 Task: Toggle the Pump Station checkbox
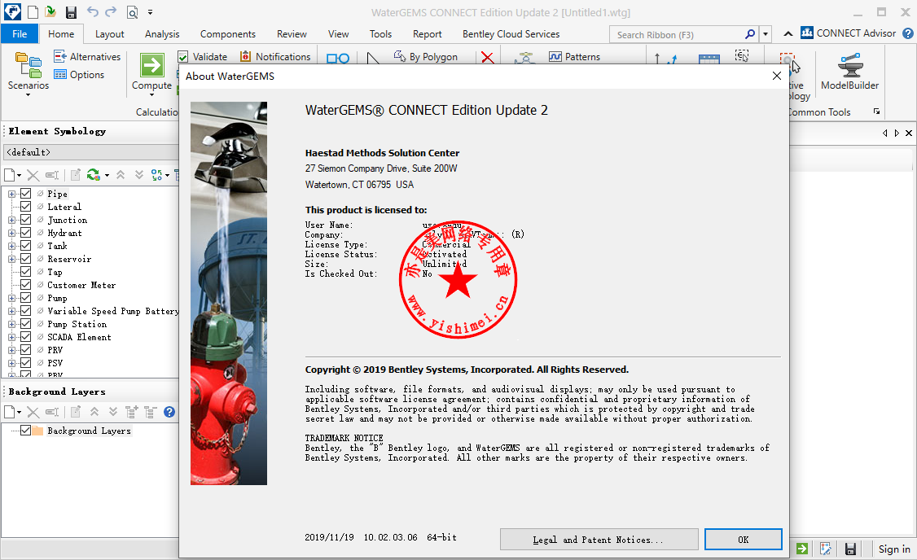(26, 324)
